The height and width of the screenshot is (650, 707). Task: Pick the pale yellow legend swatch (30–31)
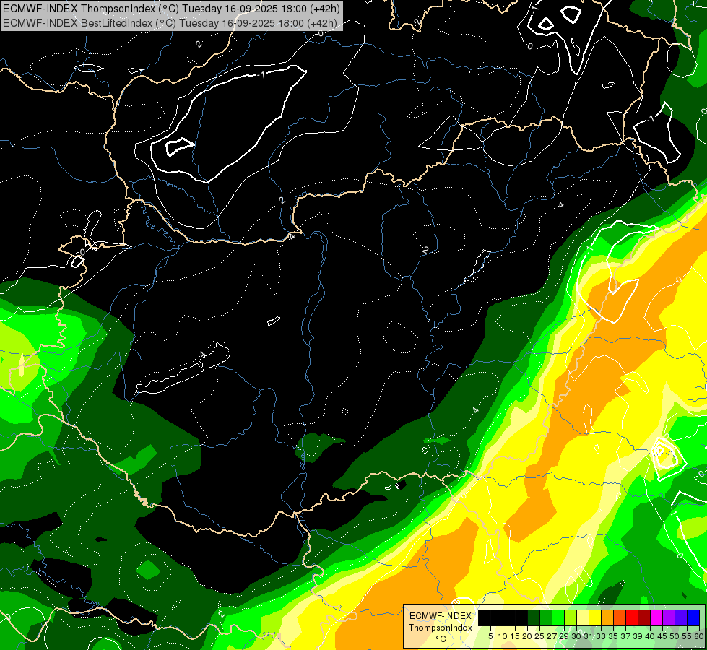tap(583, 617)
